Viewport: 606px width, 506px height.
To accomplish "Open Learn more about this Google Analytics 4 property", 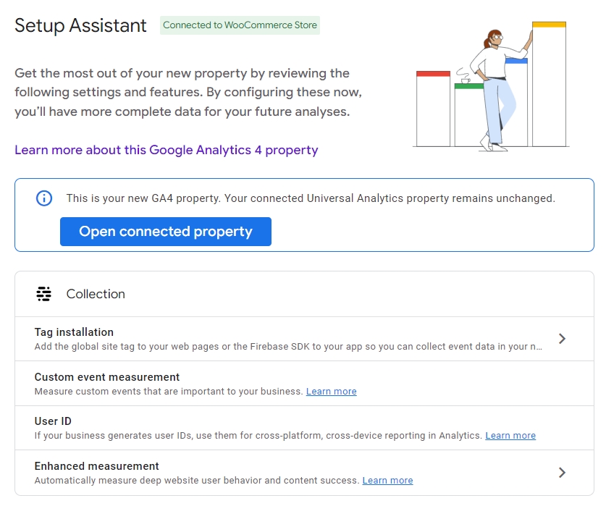I will tap(166, 150).
